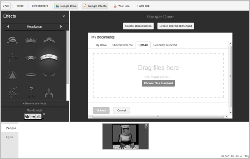Apply the tiara headwear effect

(x=49, y=40)
